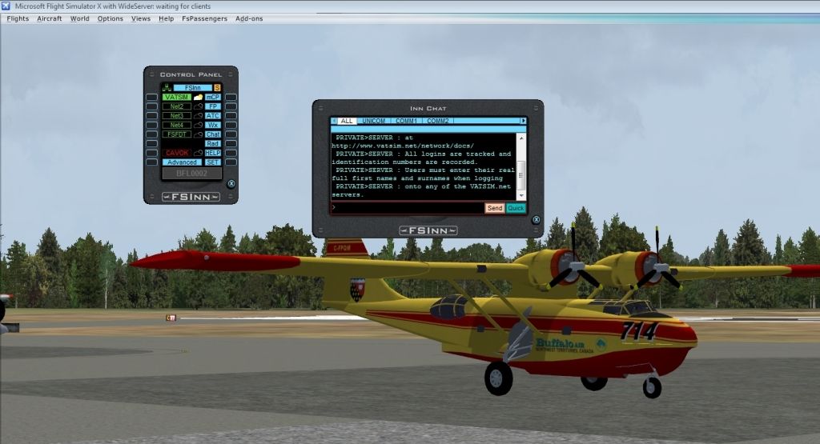Click the chat message input field
The height and width of the screenshot is (444, 820).
[x=408, y=208]
